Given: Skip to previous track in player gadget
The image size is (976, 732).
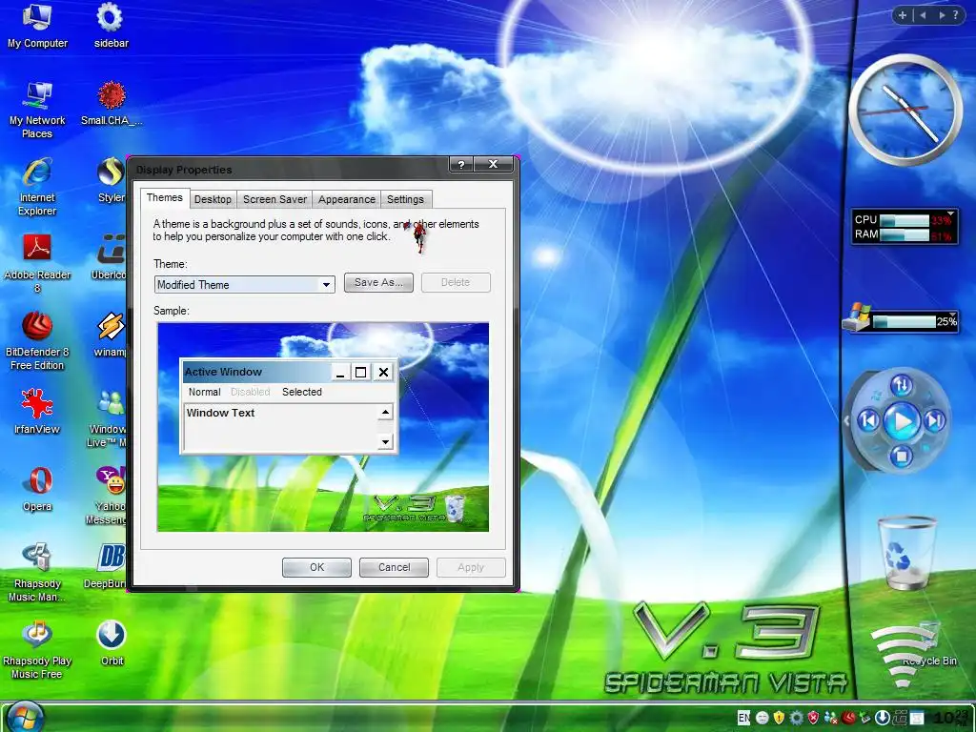Looking at the screenshot, I should pyautogui.click(x=868, y=420).
